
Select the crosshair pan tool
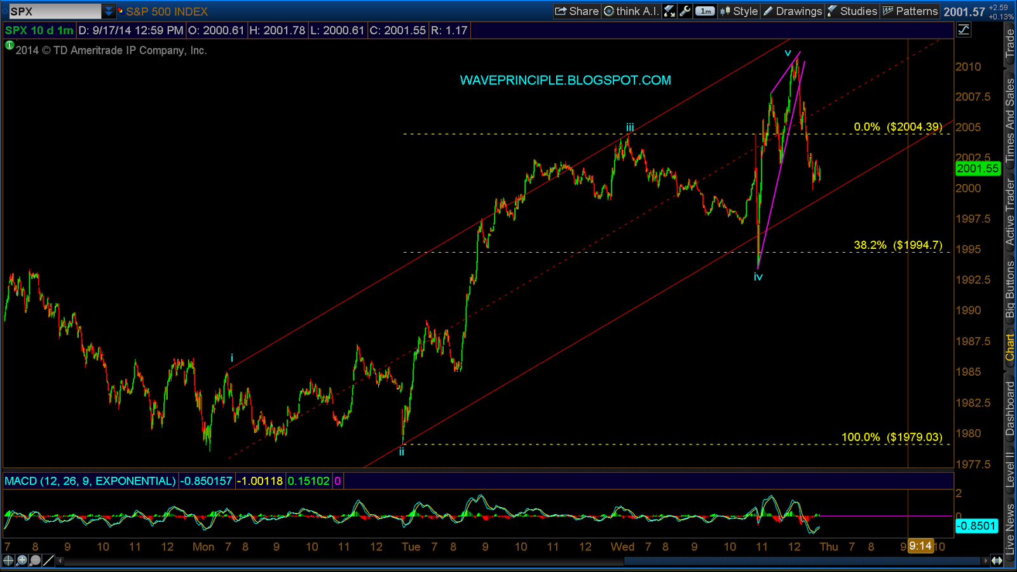8,560
